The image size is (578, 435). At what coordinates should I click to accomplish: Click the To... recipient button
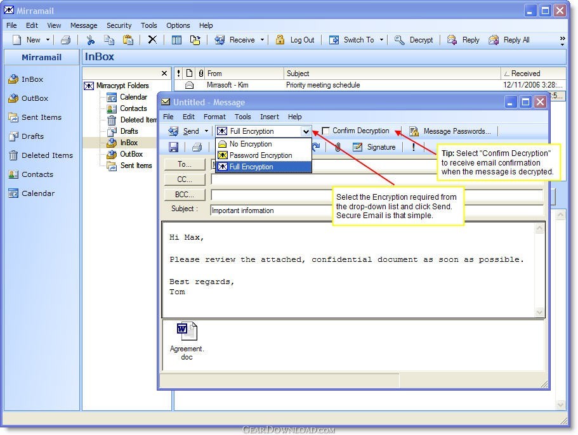tap(184, 164)
